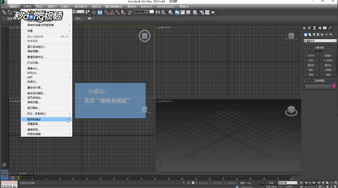Click the 球体 Sphere button
This screenshot has width=338, height=188.
311,60
